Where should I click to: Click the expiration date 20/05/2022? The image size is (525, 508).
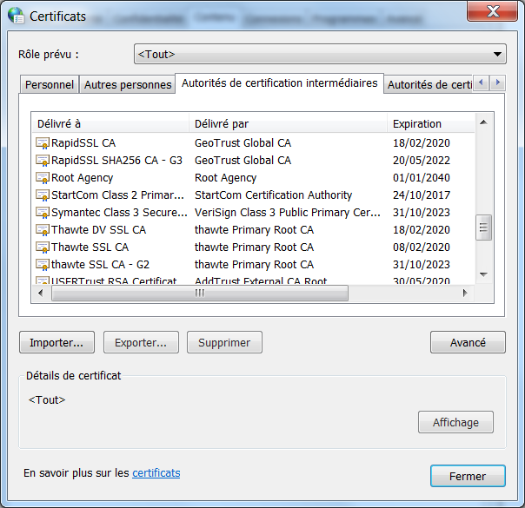click(422, 161)
